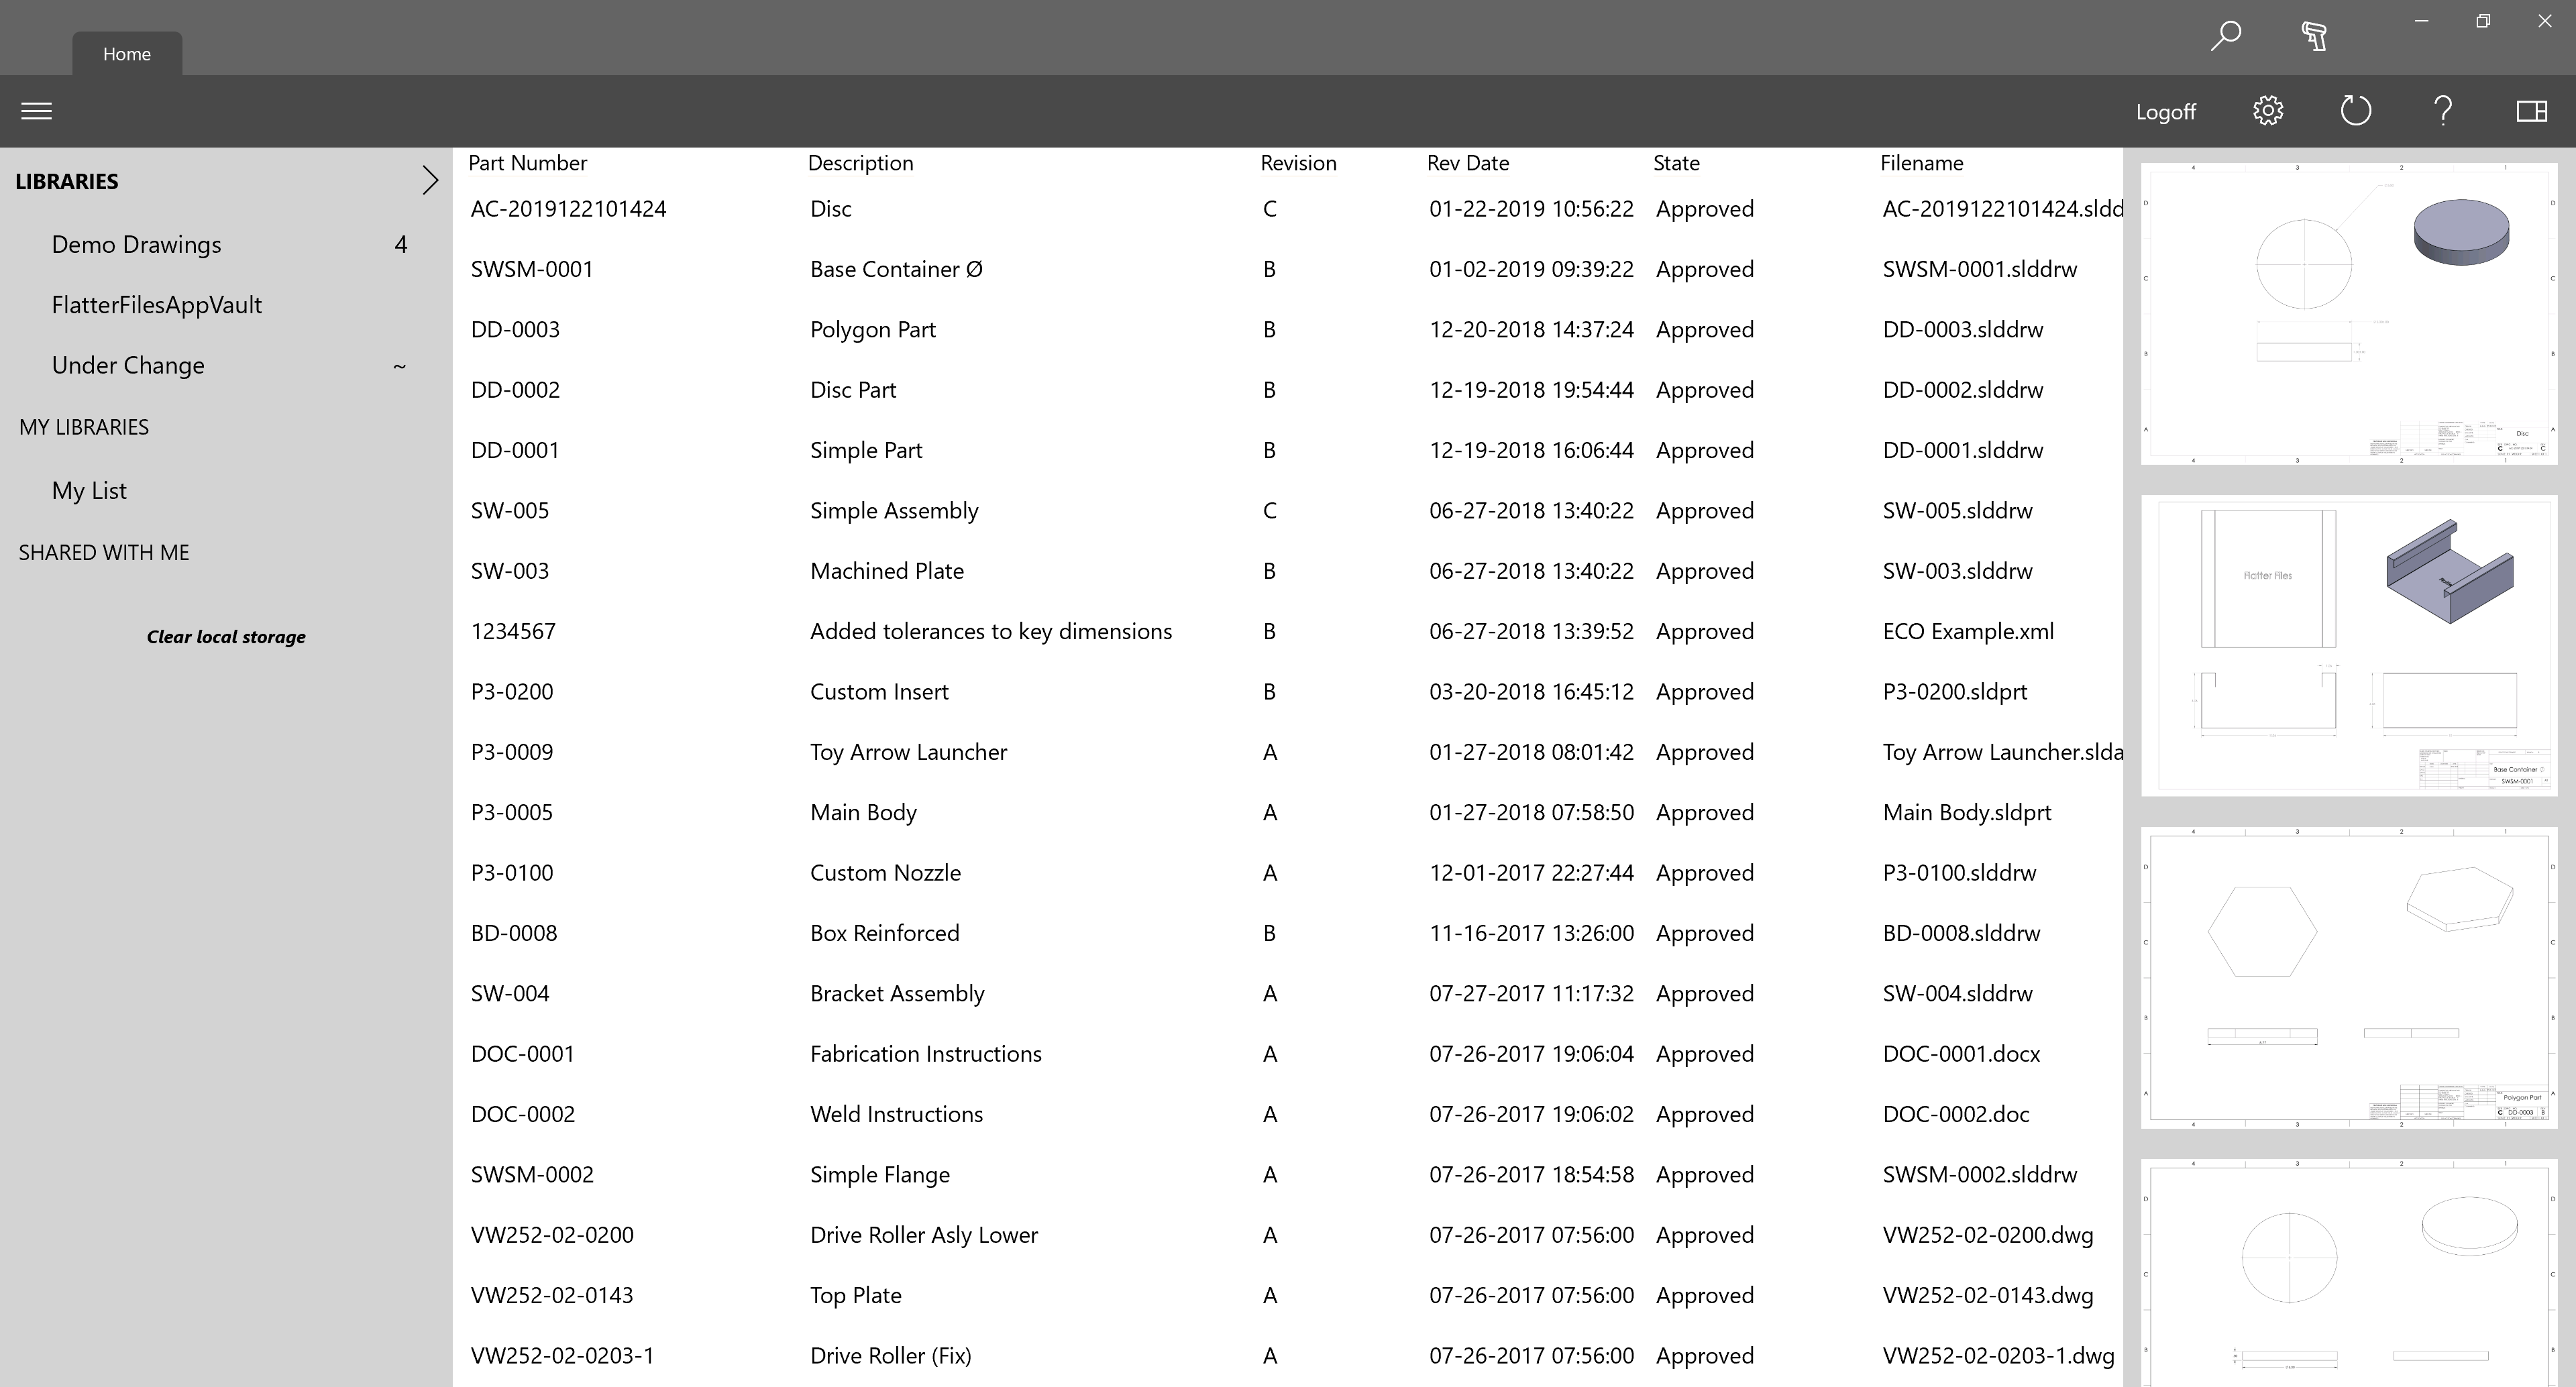Click Clear local storage

coord(226,637)
